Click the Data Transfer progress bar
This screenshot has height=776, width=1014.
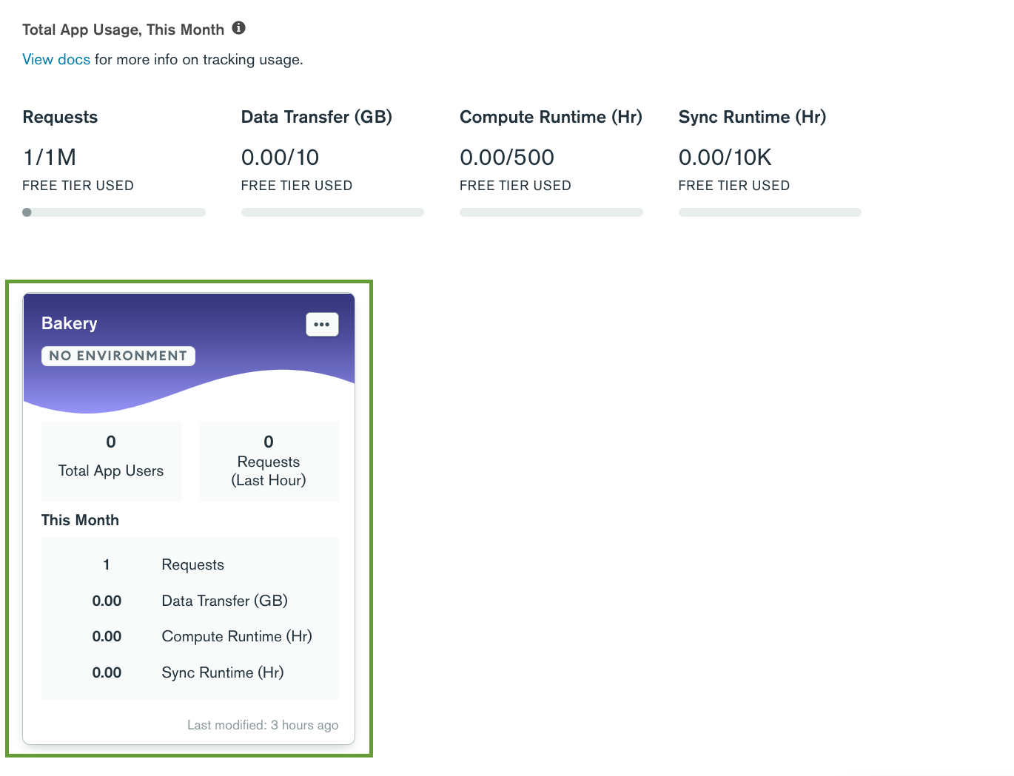pyautogui.click(x=332, y=212)
